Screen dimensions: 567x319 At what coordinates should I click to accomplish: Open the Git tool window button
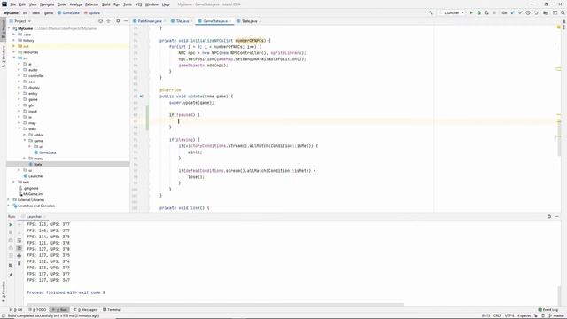pyautogui.click(x=16, y=309)
